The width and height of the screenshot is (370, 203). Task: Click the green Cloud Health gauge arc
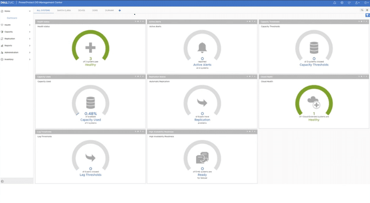(314, 87)
